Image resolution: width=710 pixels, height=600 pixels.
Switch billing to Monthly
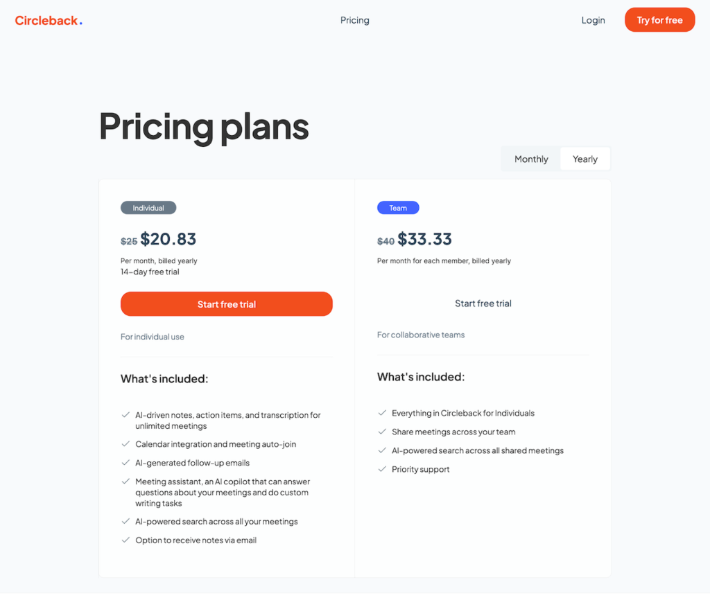[530, 159]
